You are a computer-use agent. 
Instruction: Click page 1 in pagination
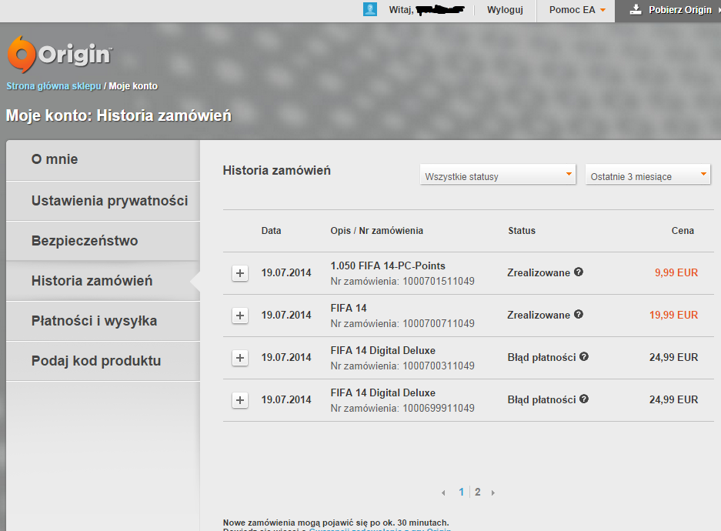[461, 492]
